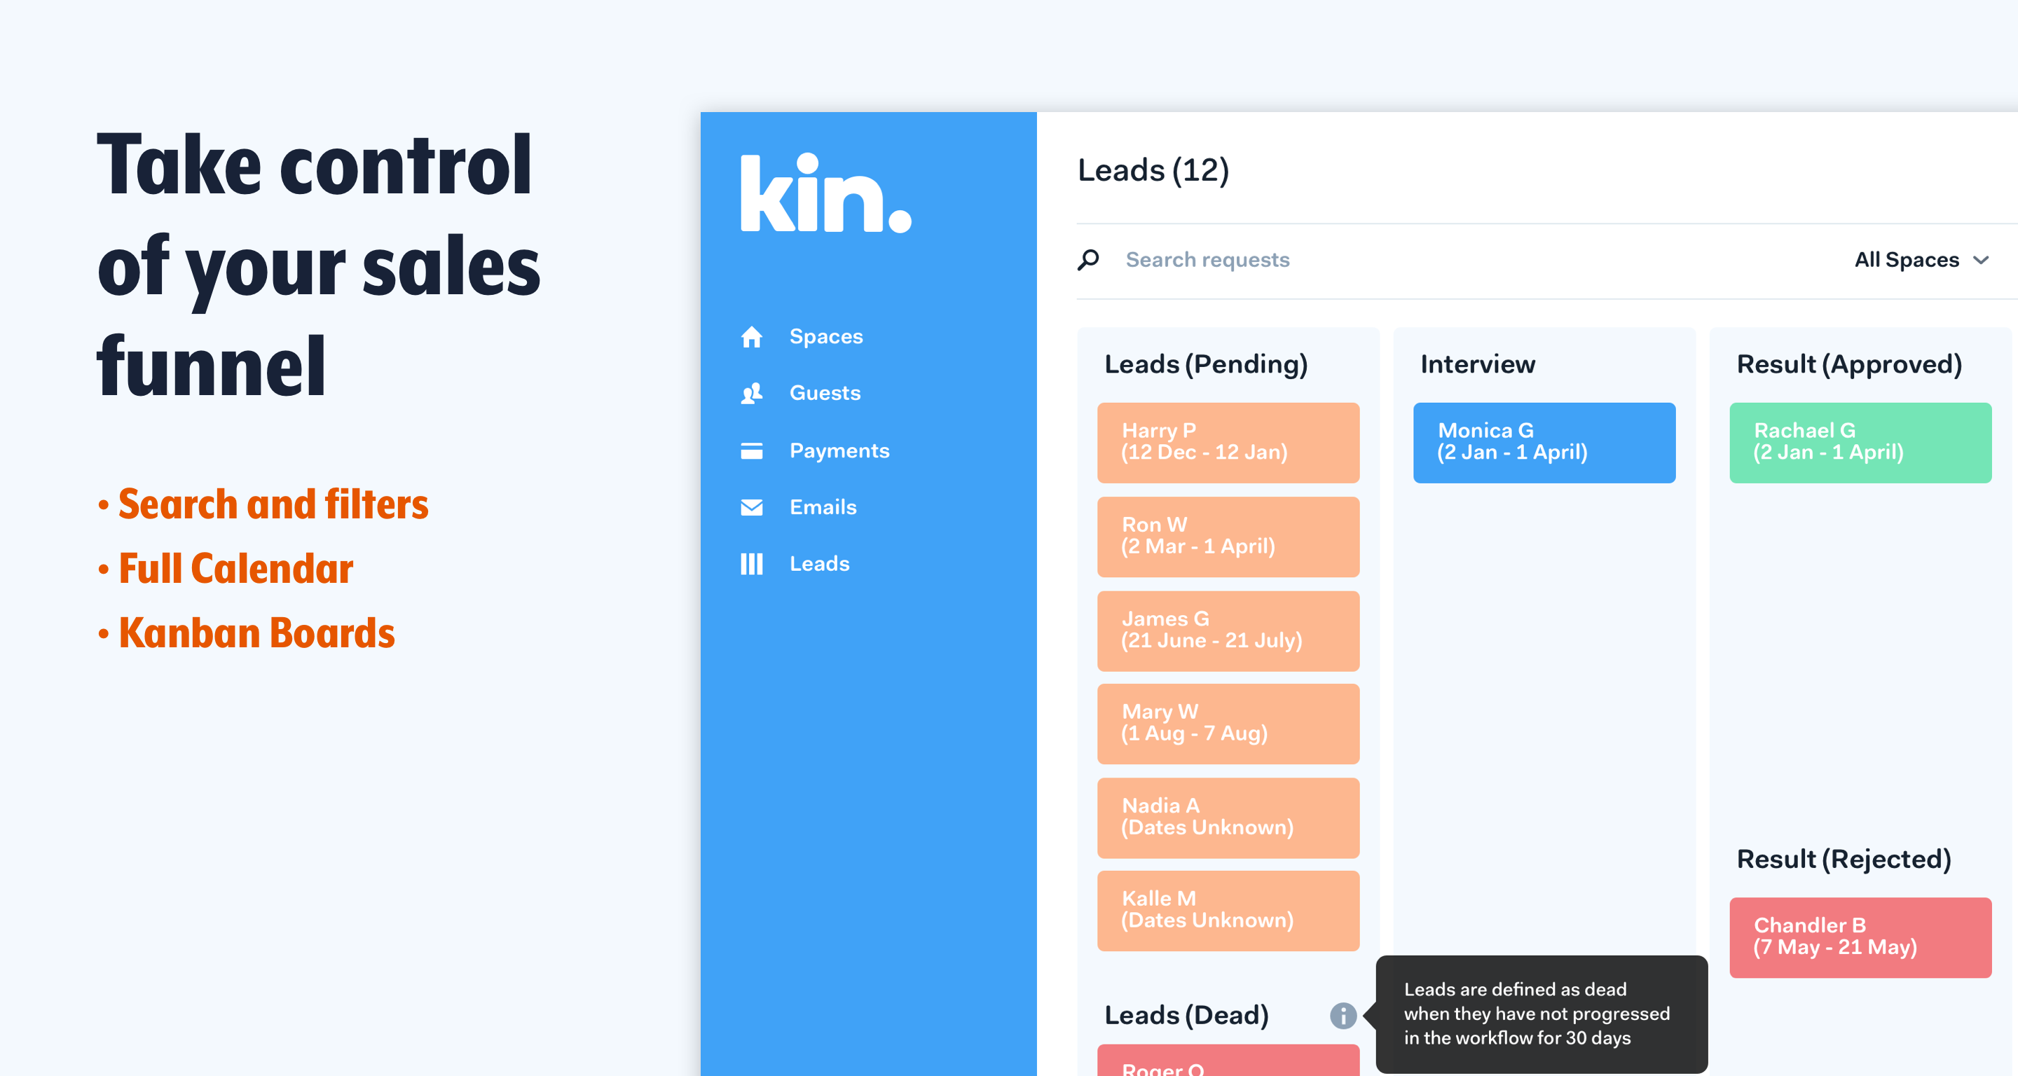Open the Nadia A lead card

point(1228,818)
